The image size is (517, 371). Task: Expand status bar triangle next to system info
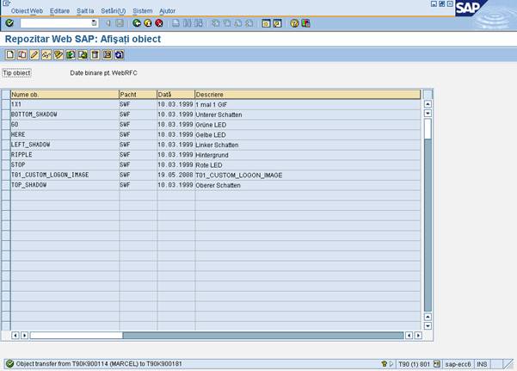pos(391,364)
